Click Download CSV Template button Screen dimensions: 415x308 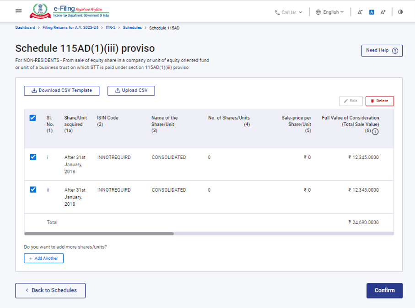pos(61,91)
